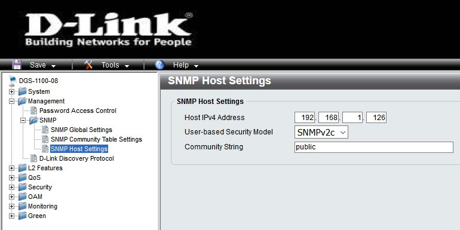
Task: Open SNMP Community Table Settings page
Action: pos(96,139)
